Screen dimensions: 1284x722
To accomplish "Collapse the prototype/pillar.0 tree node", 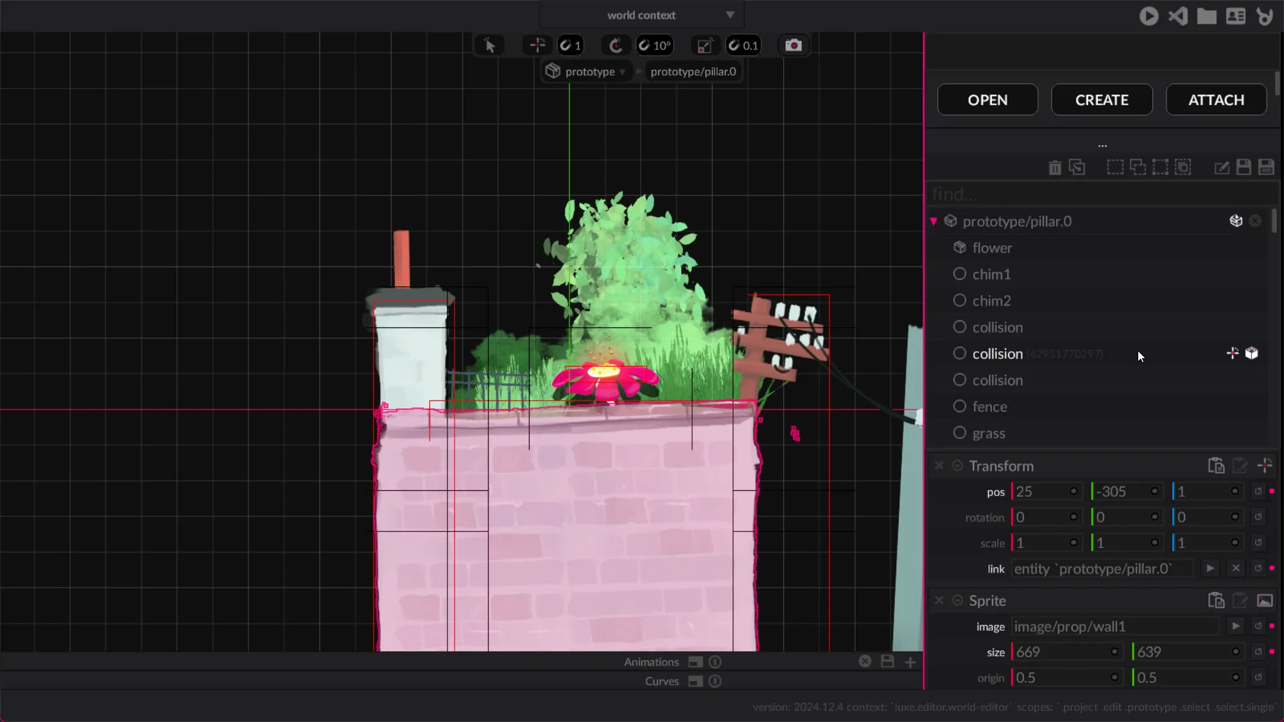I will (933, 221).
